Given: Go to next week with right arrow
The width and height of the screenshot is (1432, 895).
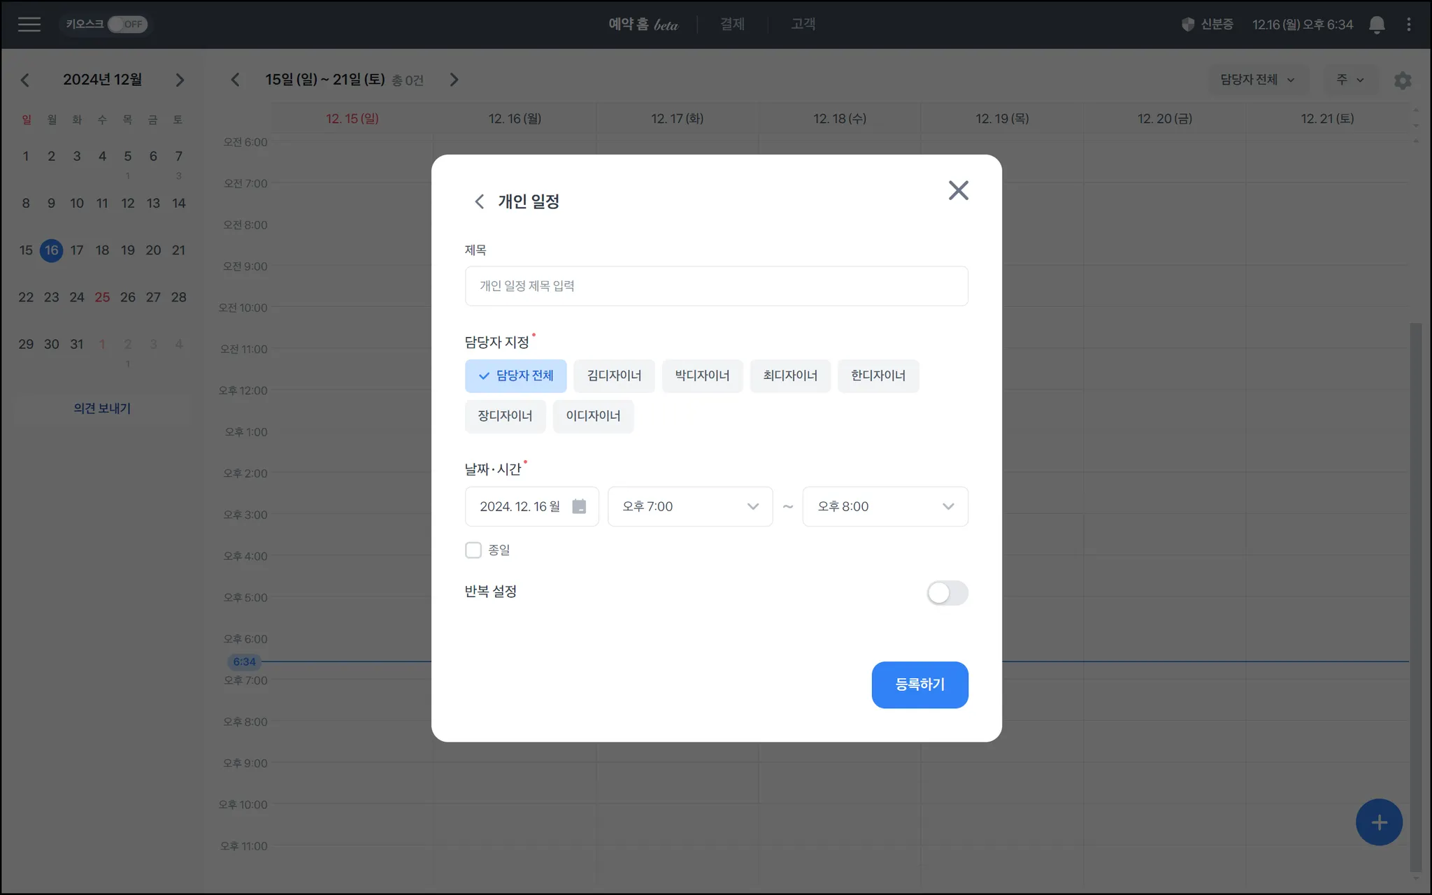Looking at the screenshot, I should click(x=454, y=80).
